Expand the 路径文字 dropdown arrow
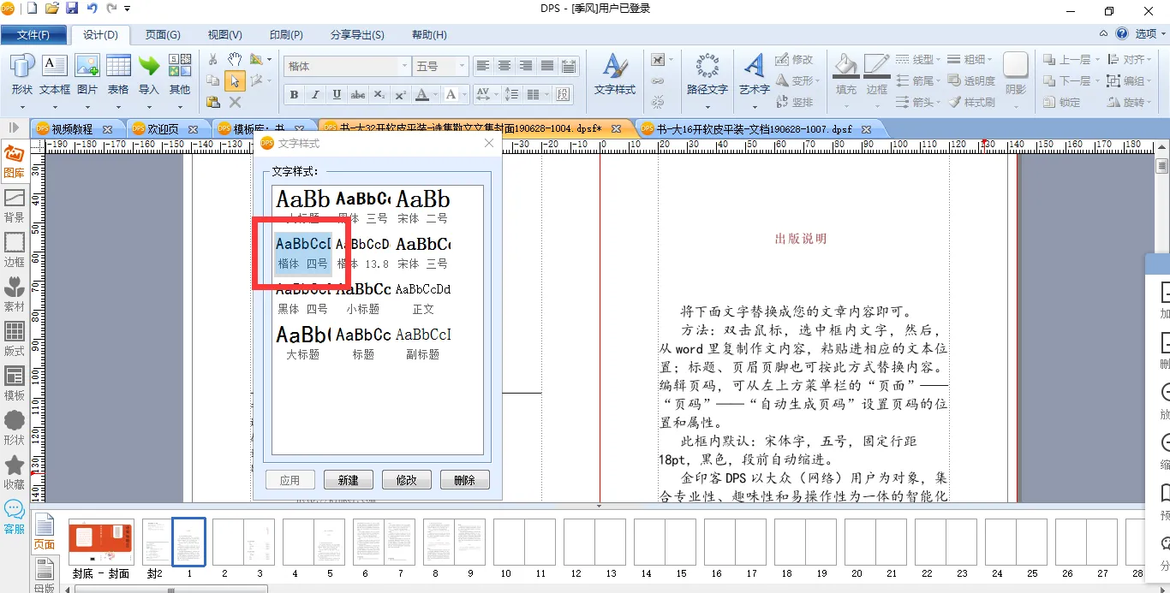Screen dimensions: 1170x593 [x=707, y=107]
